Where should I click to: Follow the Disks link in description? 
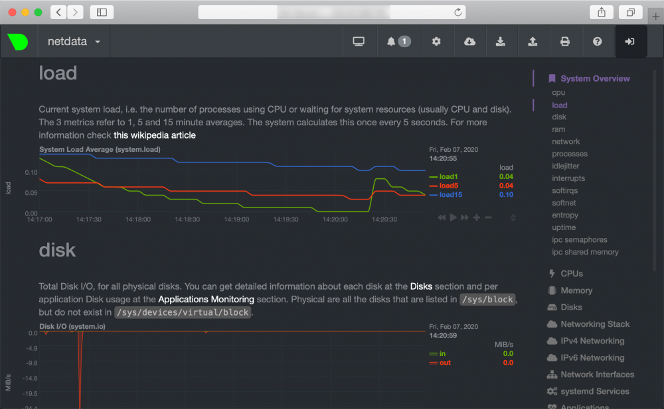(x=421, y=286)
